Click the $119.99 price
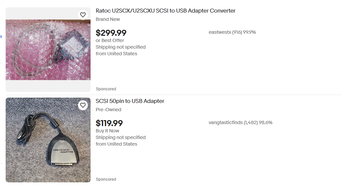341x185 pixels. (x=109, y=123)
